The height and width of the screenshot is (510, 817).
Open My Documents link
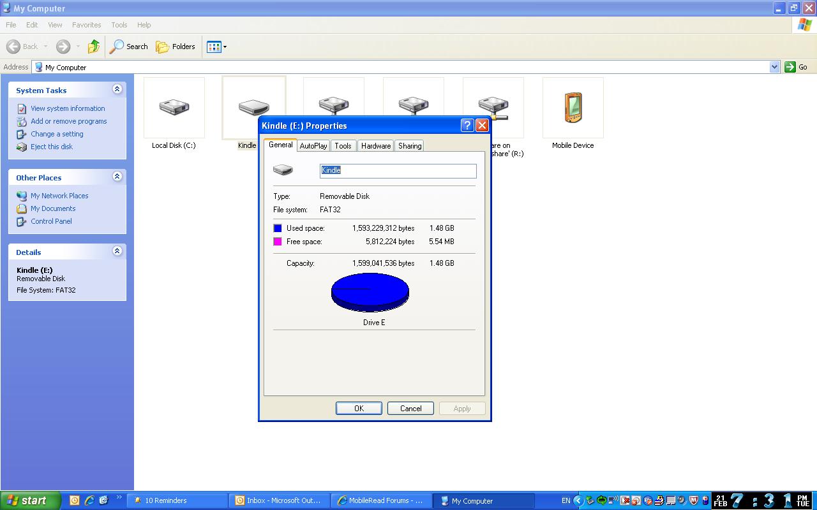point(53,208)
